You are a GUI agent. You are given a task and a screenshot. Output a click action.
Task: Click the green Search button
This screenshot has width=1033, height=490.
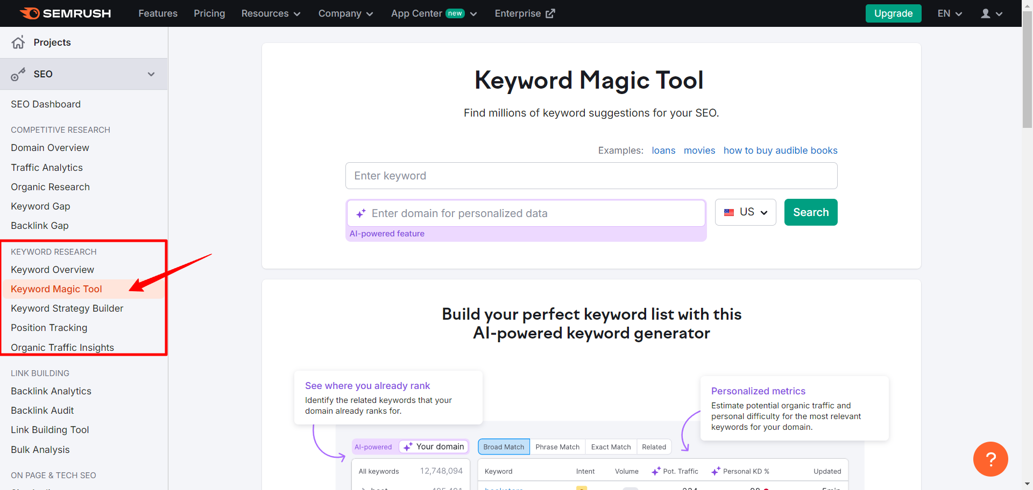[x=811, y=212]
